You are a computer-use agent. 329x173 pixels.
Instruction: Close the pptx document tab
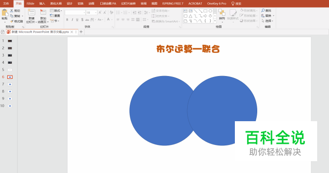pos(72,32)
